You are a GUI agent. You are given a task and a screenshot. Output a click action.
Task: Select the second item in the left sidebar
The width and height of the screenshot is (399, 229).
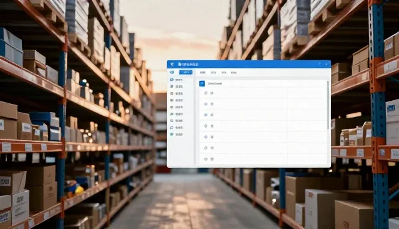(176, 86)
